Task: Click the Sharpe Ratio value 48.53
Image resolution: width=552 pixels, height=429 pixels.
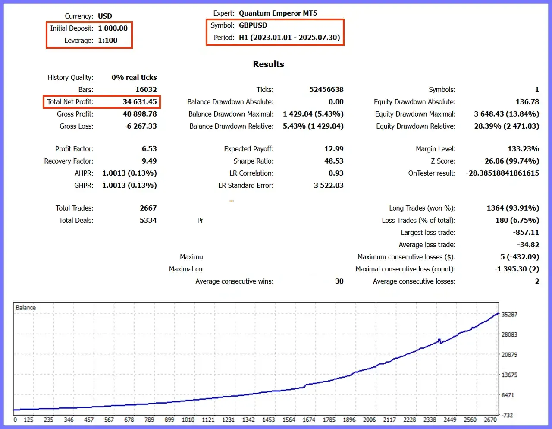Action: point(334,161)
